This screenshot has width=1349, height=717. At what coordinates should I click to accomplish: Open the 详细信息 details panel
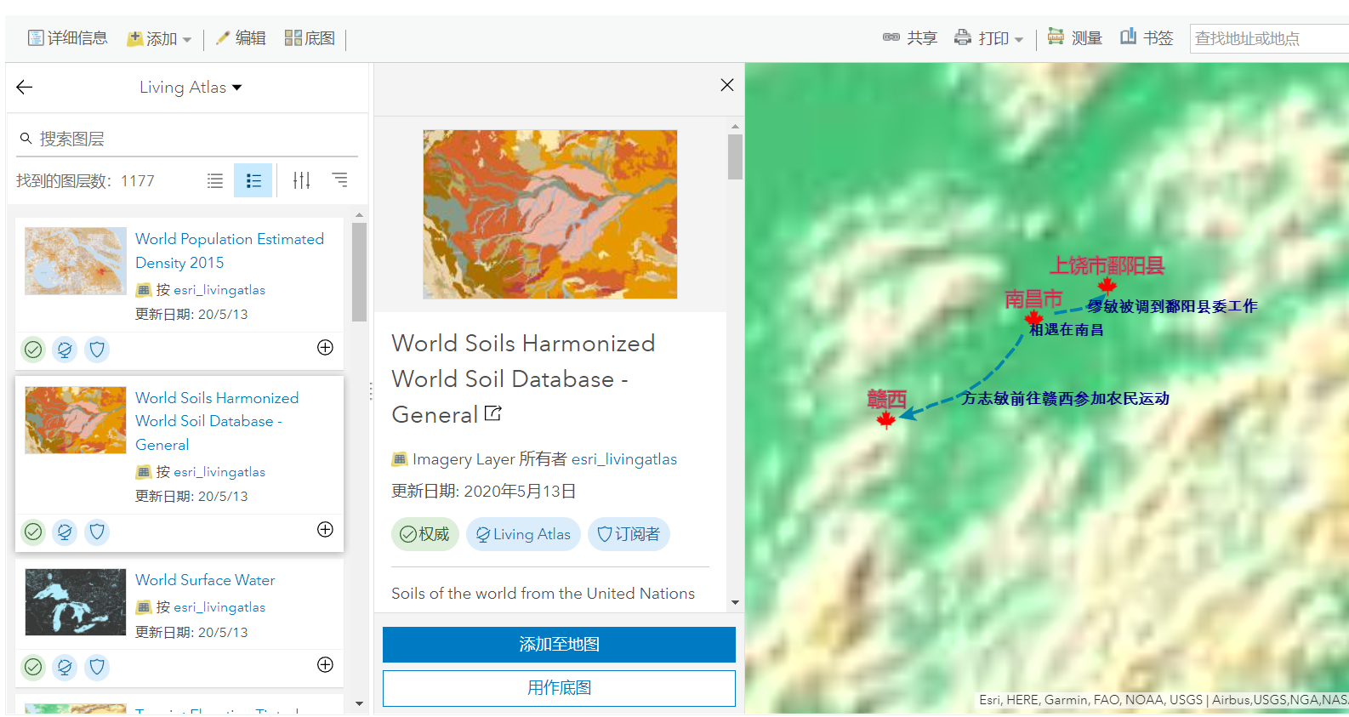(68, 38)
